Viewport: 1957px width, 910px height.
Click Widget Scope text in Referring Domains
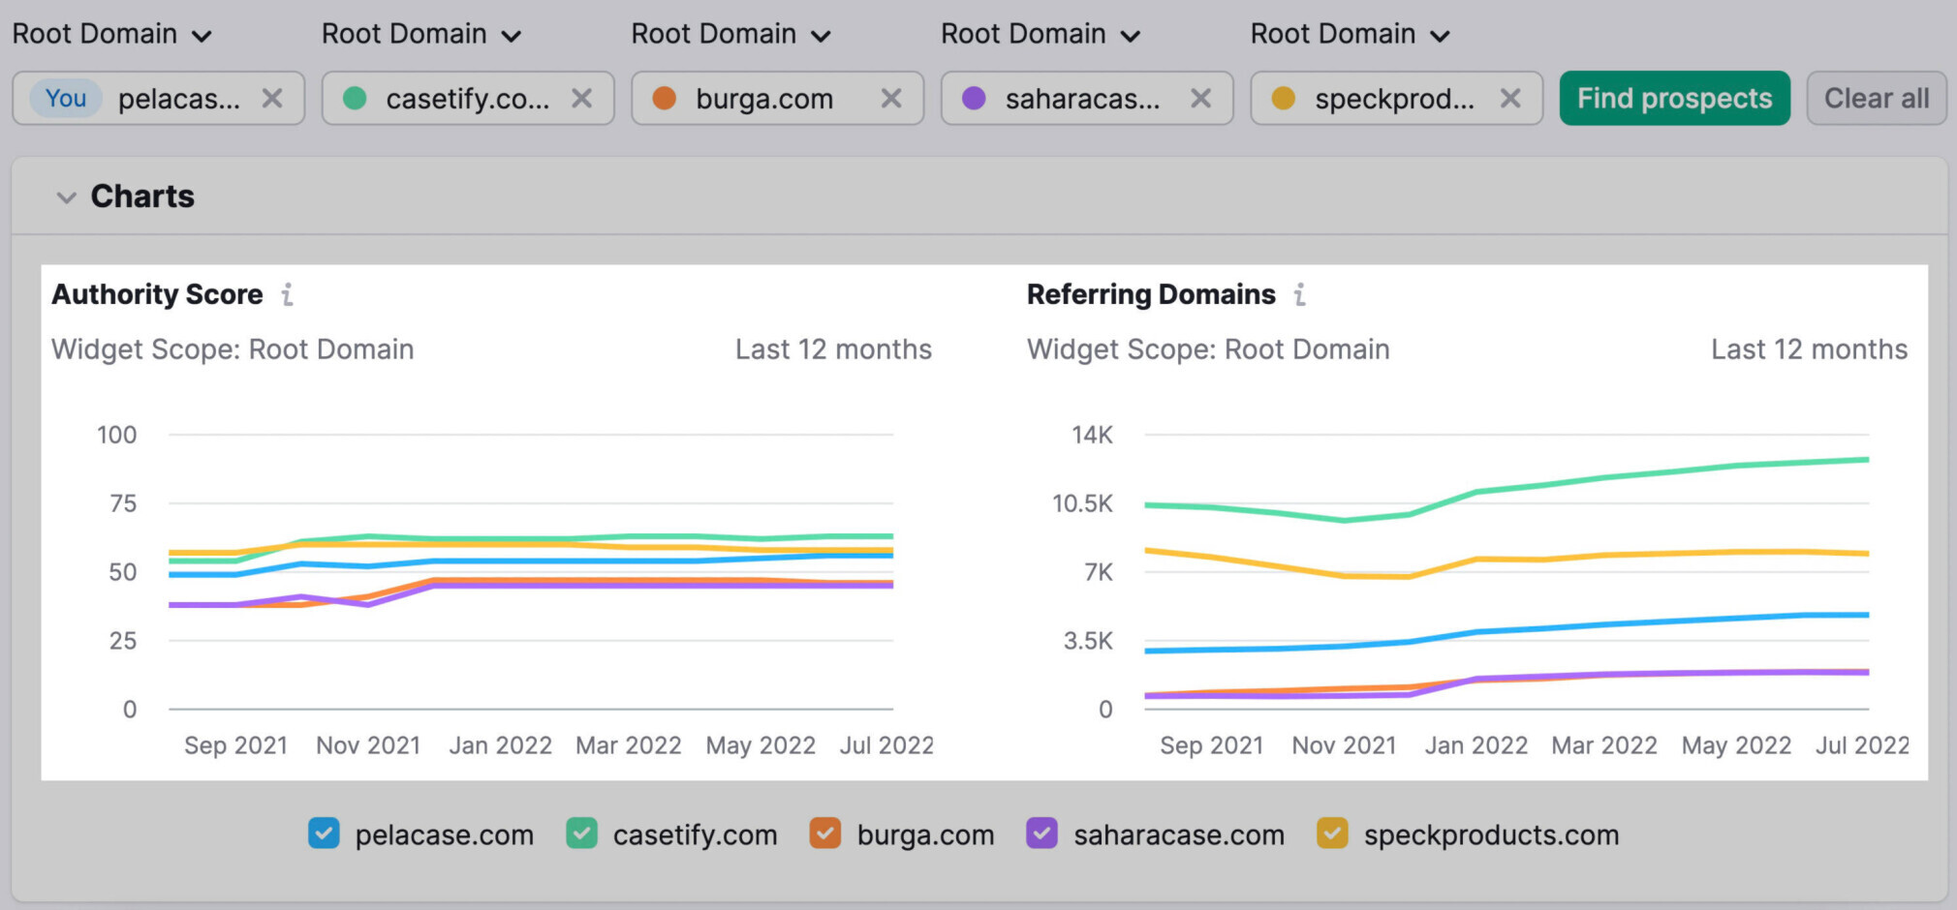pyautogui.click(x=1208, y=349)
